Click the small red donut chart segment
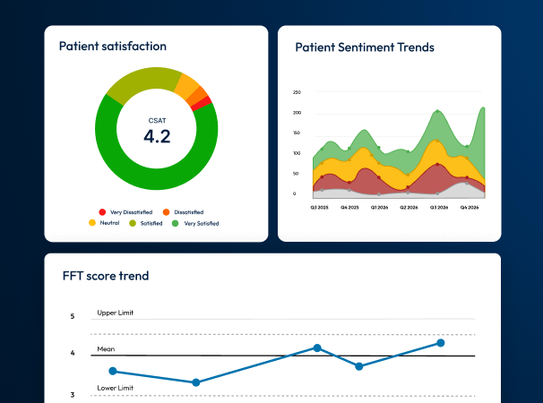Image resolution: width=543 pixels, height=403 pixels. 206,104
